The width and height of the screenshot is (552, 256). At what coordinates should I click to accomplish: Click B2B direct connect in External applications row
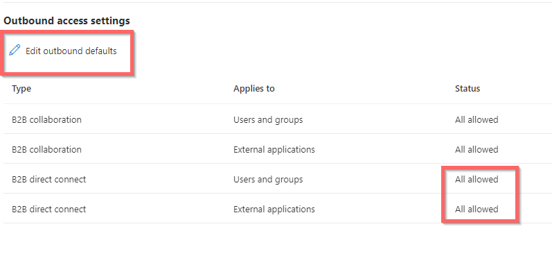(x=48, y=209)
